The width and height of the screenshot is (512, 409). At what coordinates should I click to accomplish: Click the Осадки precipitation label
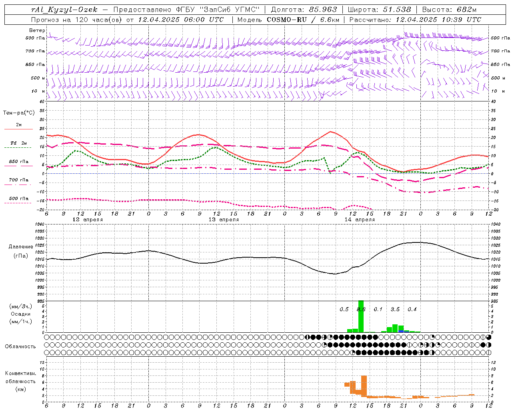pos(21,314)
